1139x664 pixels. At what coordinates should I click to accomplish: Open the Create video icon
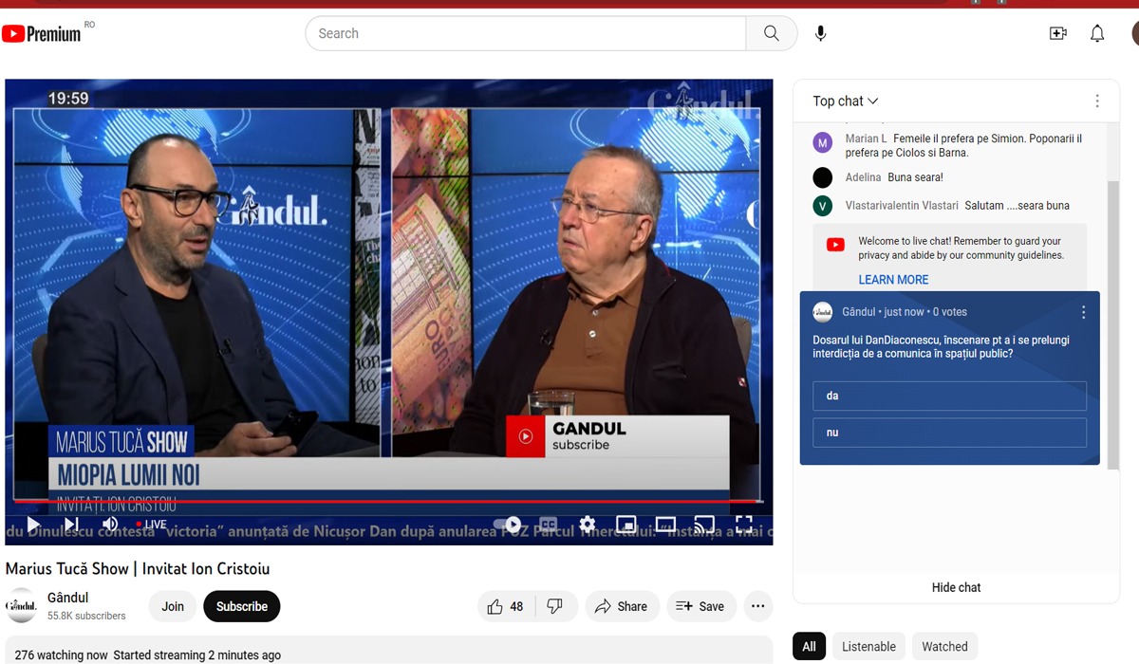(1058, 33)
